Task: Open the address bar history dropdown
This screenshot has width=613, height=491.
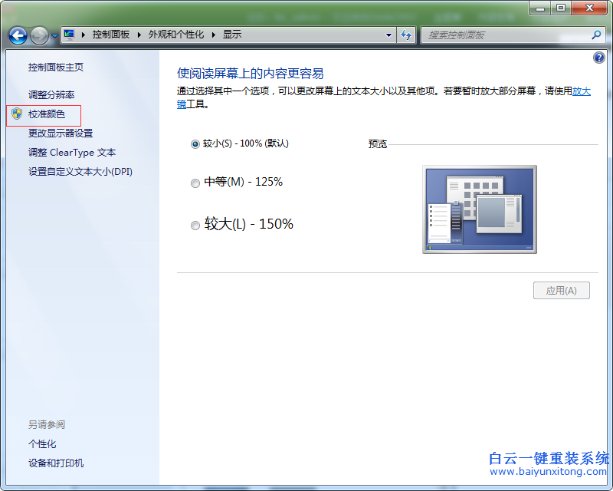Action: click(x=388, y=35)
